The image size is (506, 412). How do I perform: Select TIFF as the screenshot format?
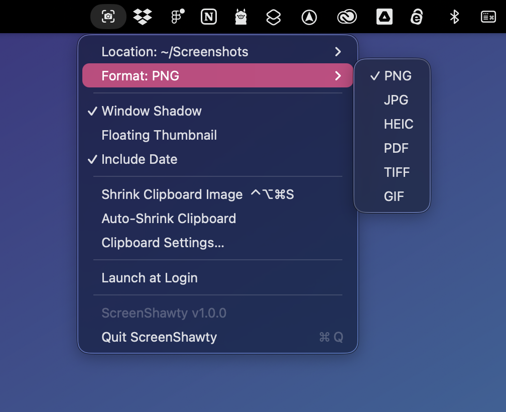tap(397, 172)
